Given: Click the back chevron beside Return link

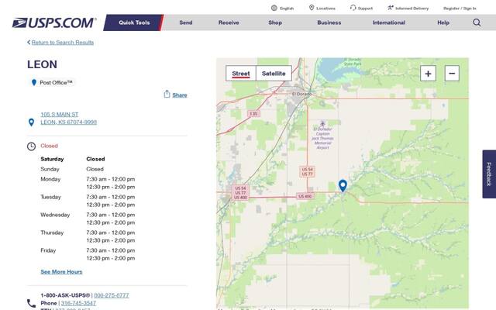Looking at the screenshot, I should 29,42.
